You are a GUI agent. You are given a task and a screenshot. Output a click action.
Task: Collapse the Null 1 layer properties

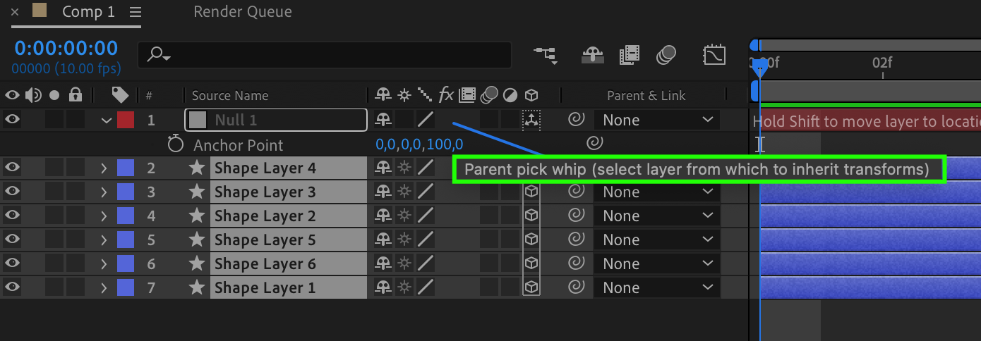(107, 120)
